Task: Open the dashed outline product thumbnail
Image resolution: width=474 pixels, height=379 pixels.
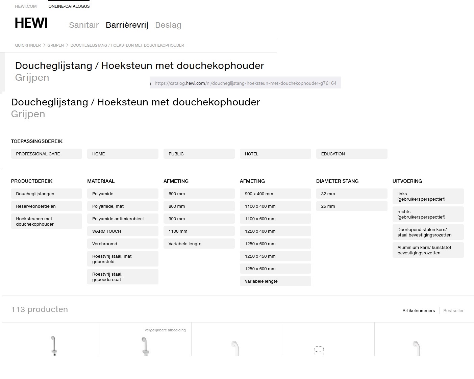Action: [x=319, y=350]
